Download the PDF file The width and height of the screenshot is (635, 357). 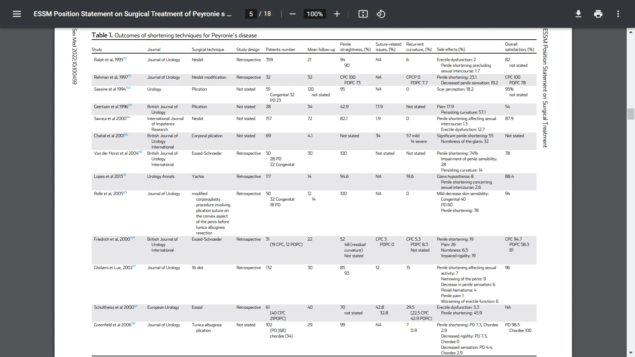(578, 14)
